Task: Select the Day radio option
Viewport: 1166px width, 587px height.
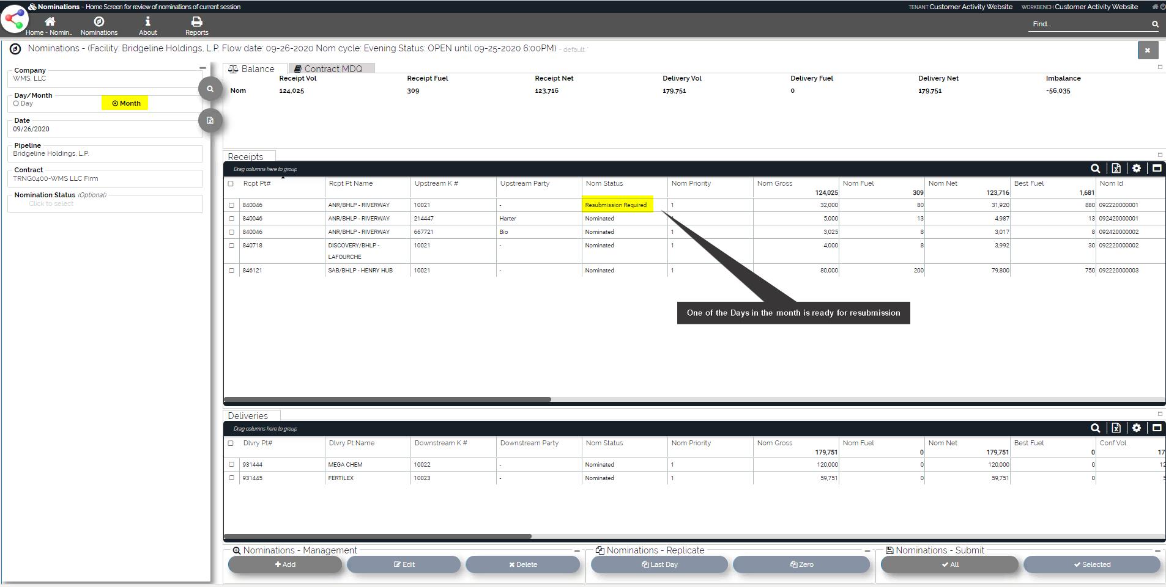Action: [17, 104]
